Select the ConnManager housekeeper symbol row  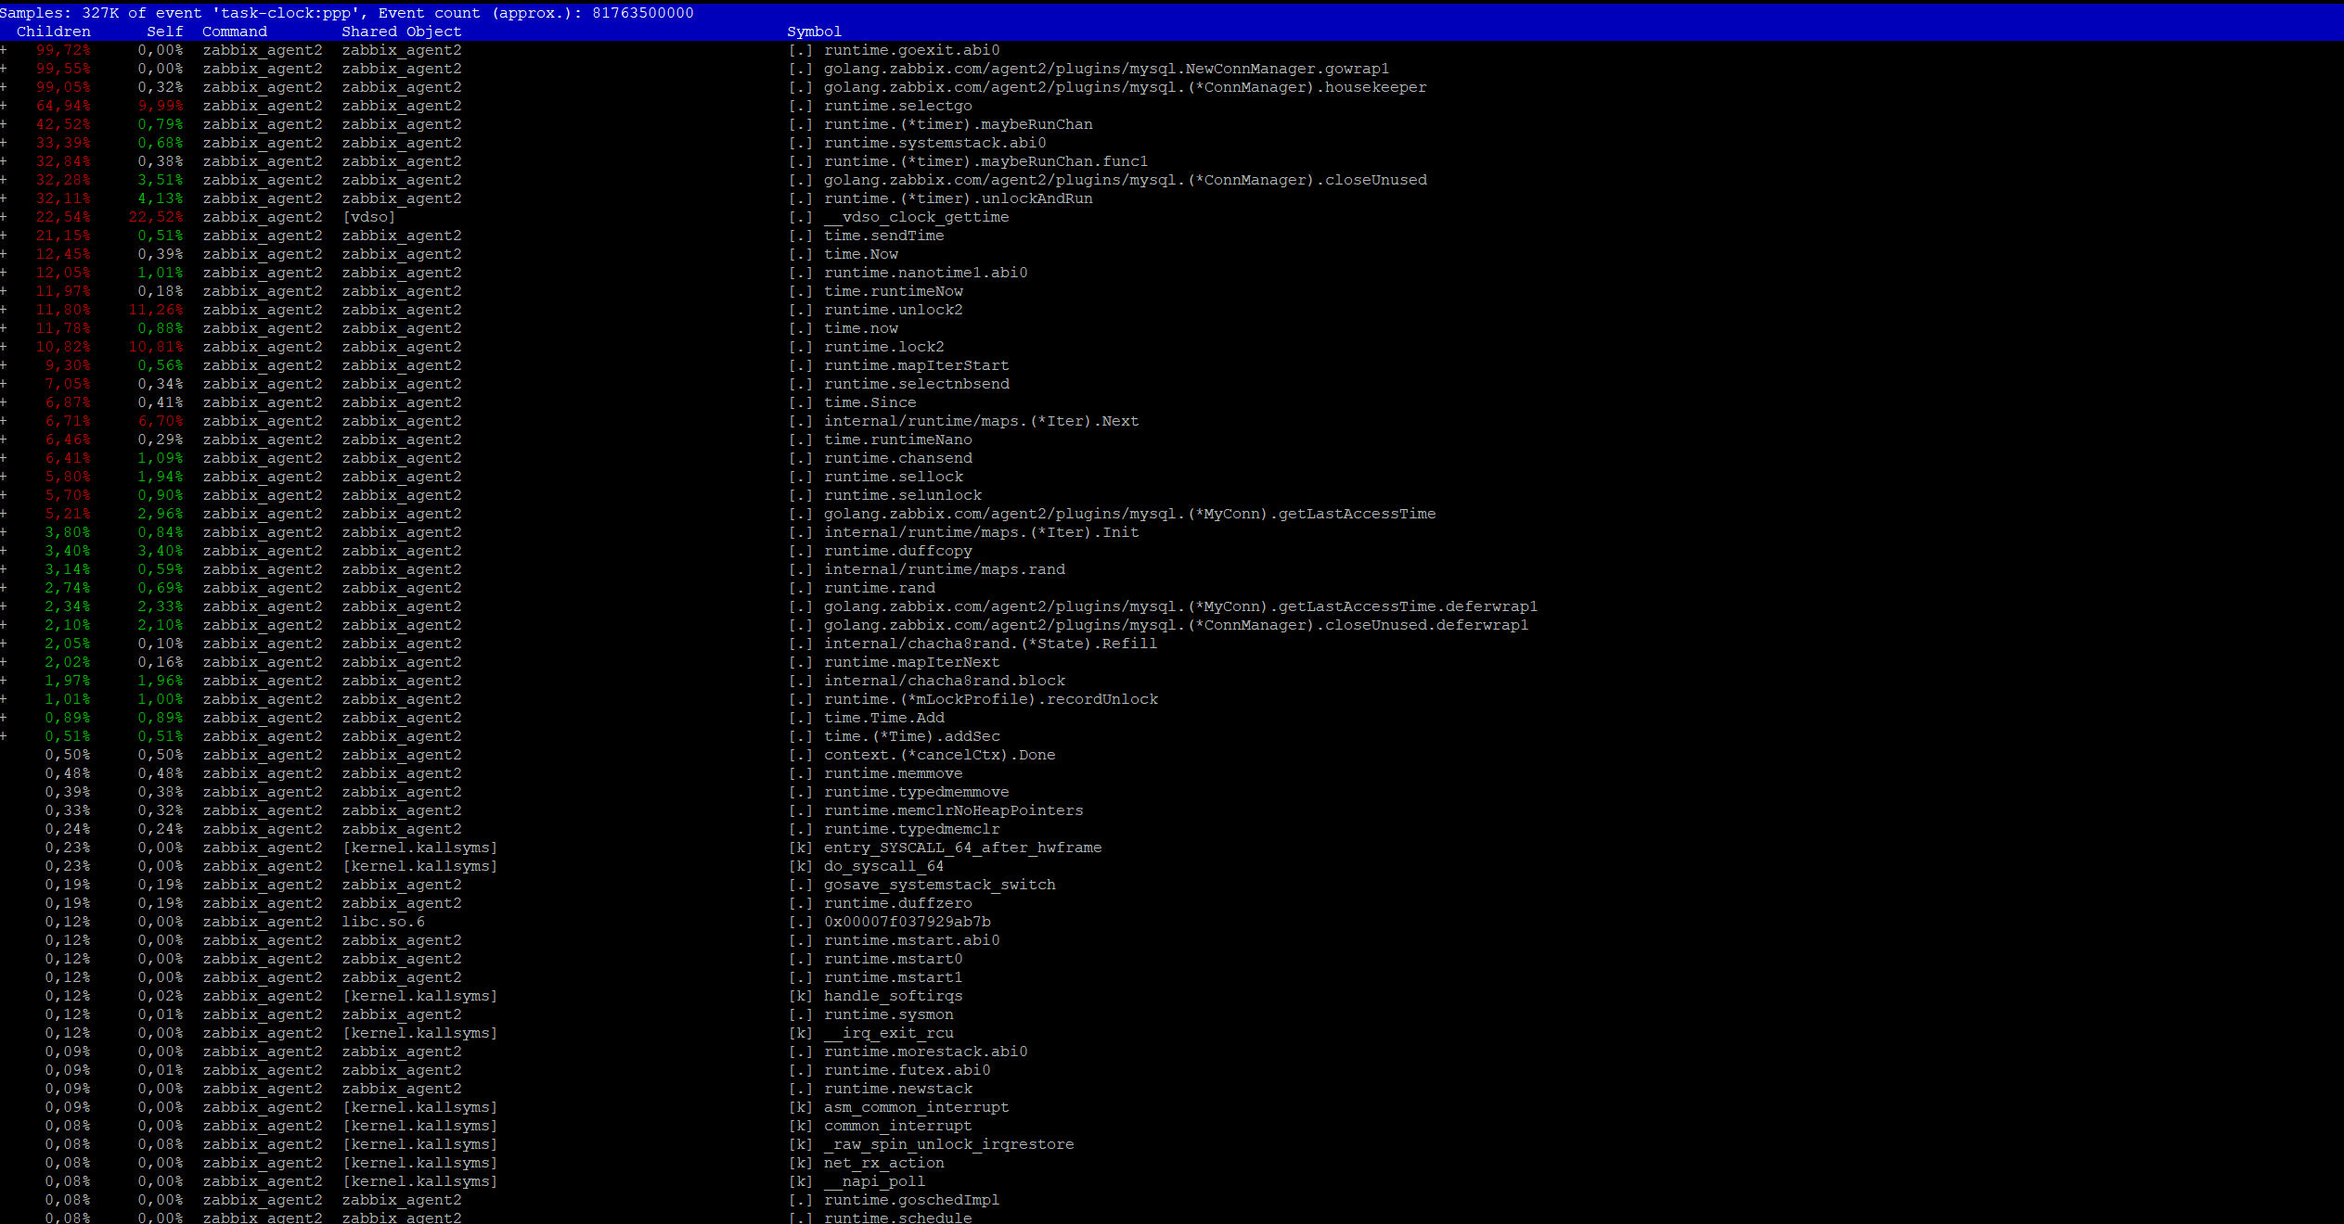pyautogui.click(x=1125, y=87)
